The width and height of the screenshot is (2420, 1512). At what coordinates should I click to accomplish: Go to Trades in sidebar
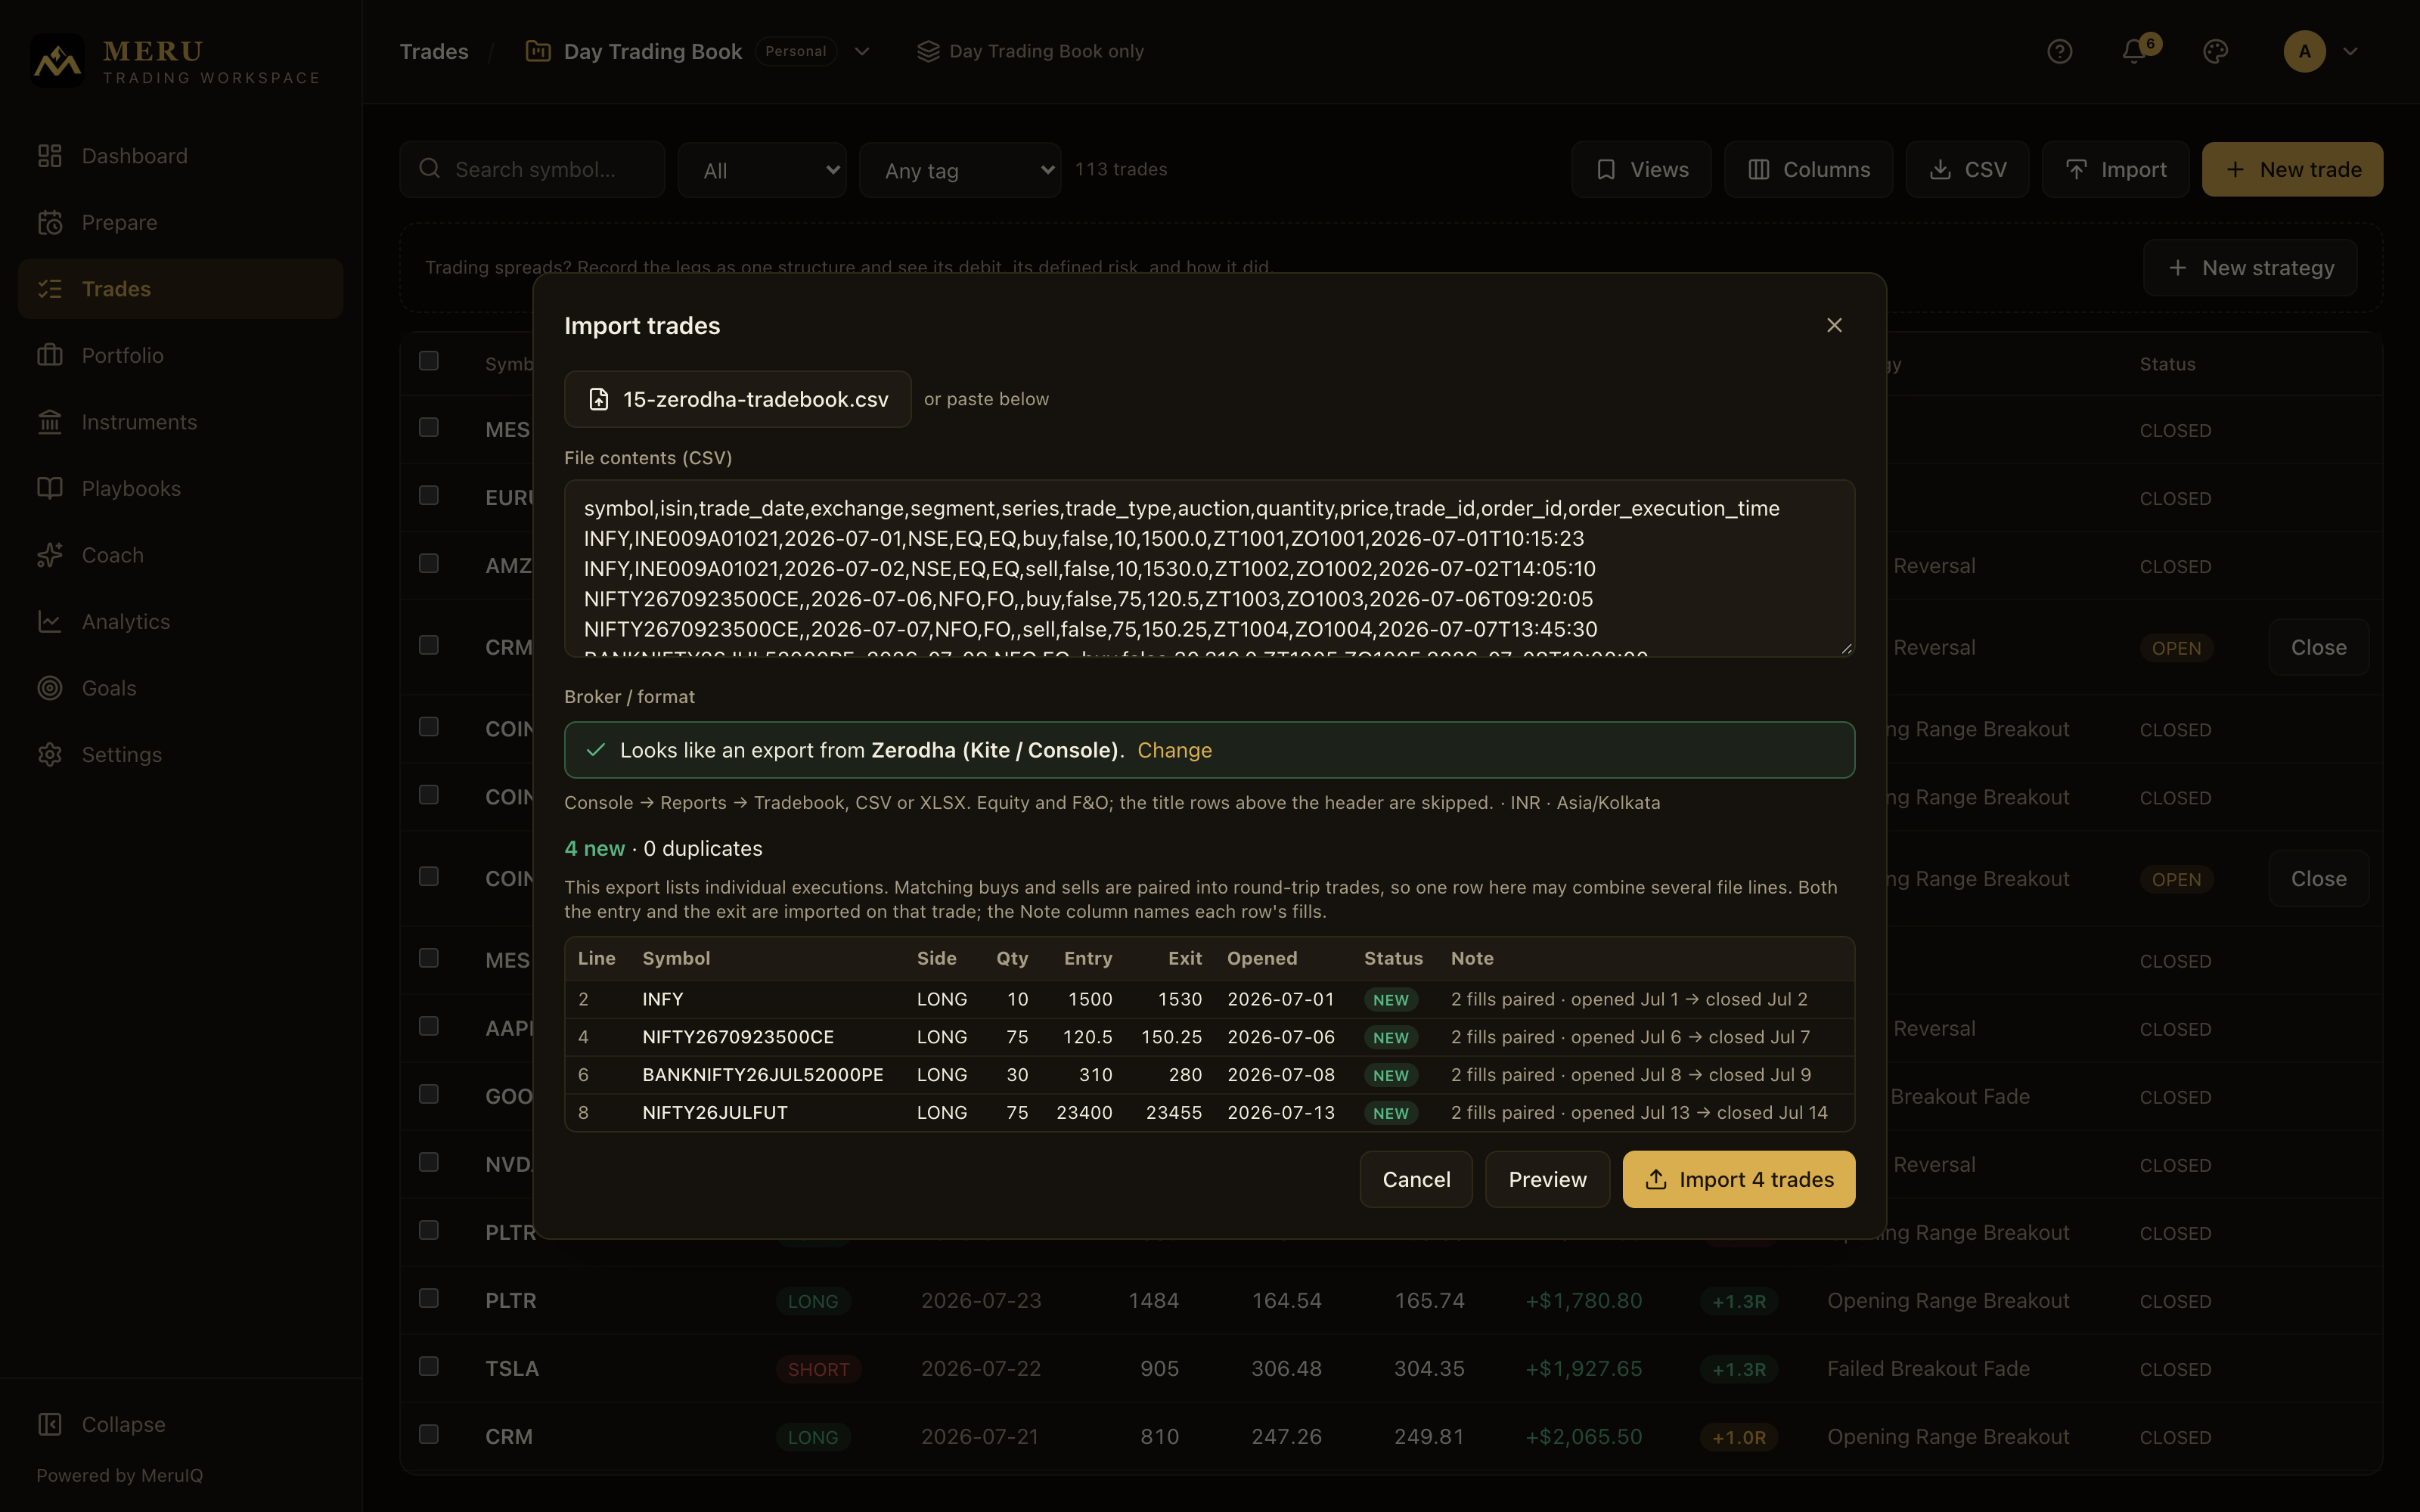[x=180, y=289]
